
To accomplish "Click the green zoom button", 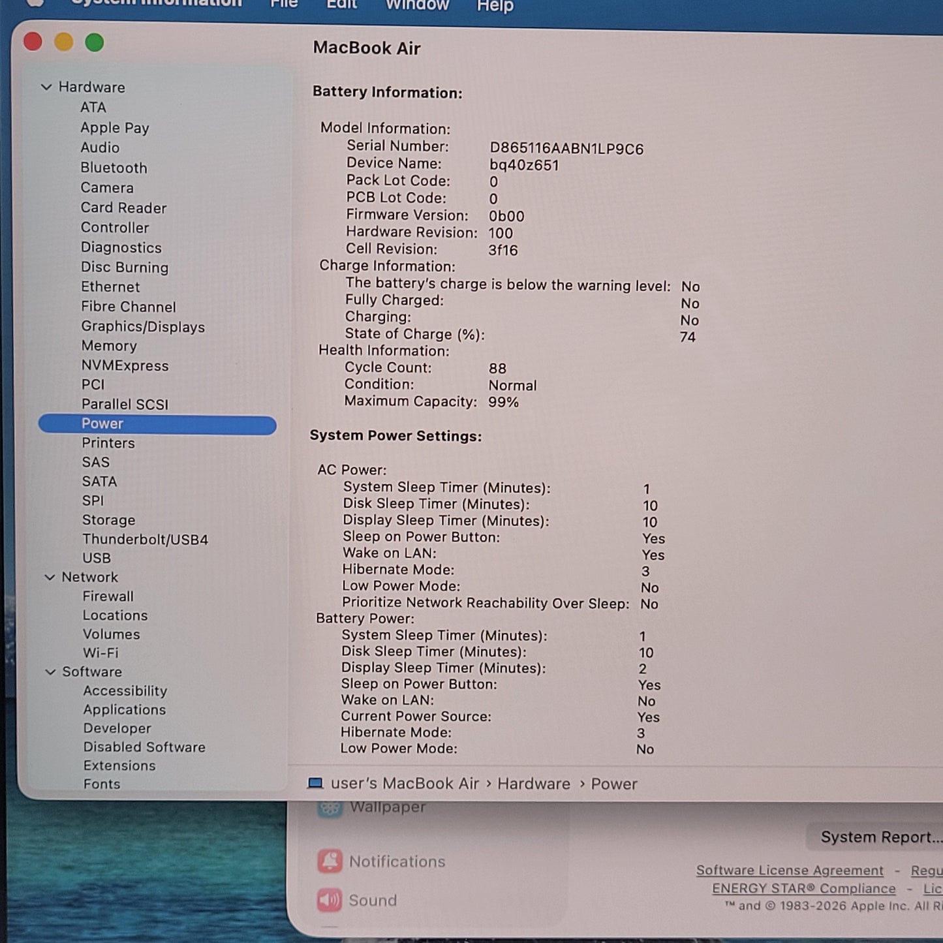I will click(95, 42).
